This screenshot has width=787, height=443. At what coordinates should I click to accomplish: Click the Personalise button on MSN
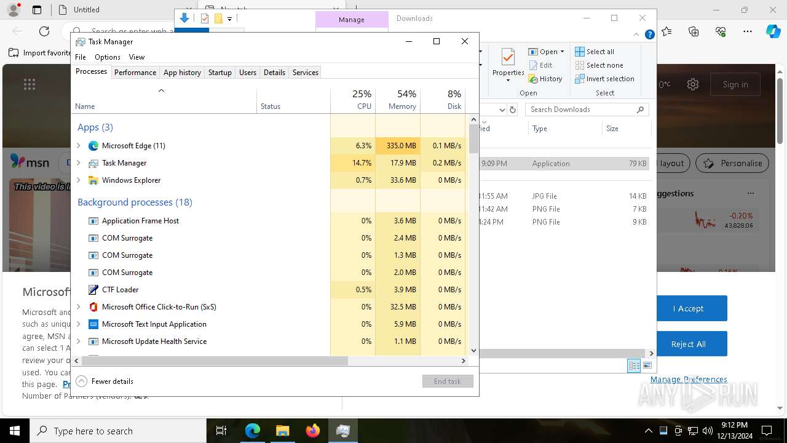pyautogui.click(x=732, y=163)
